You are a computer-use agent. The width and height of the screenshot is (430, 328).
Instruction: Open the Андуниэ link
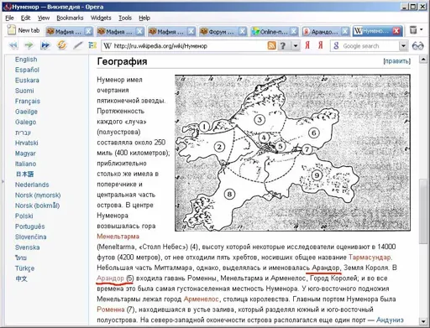tap(390, 320)
